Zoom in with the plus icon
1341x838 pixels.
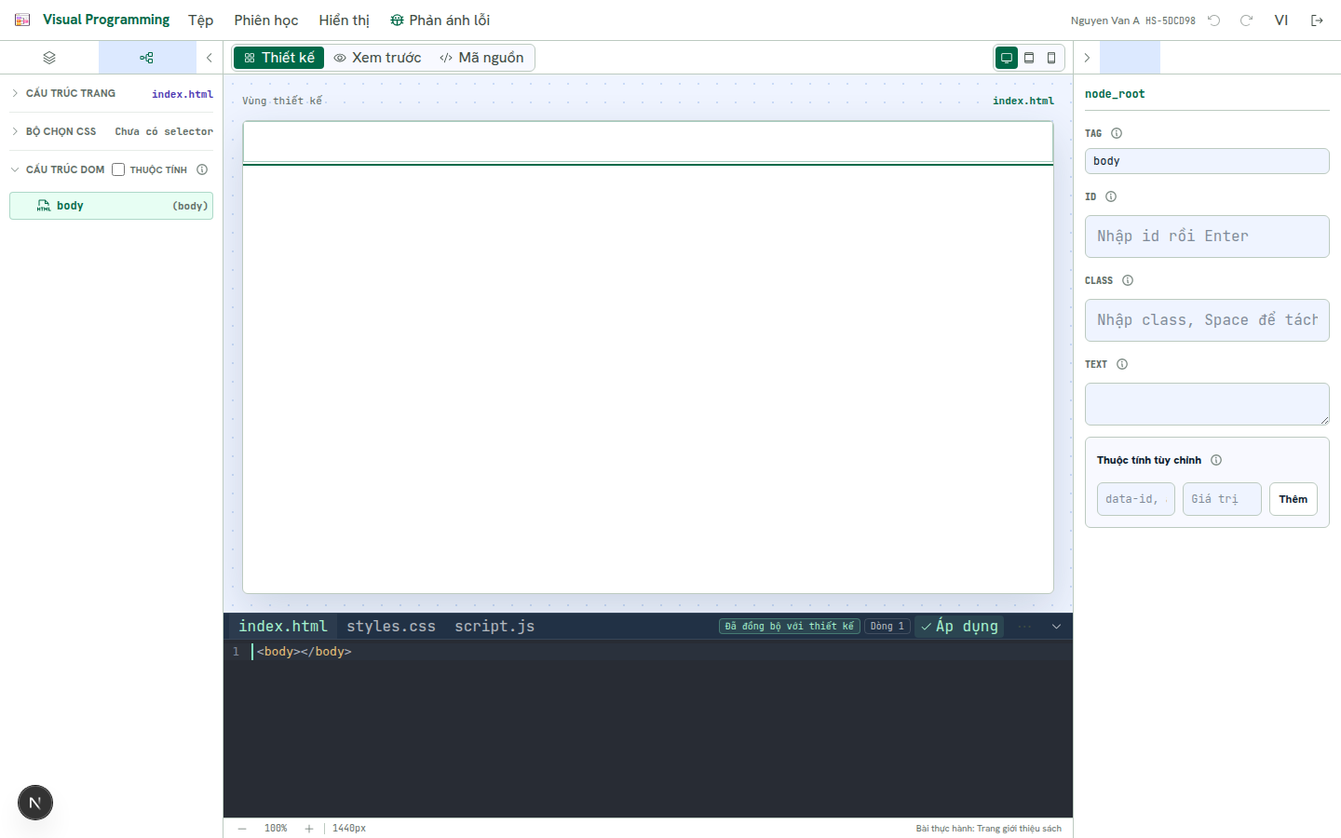(309, 829)
